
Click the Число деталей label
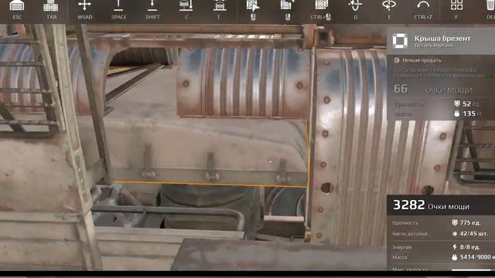(409, 234)
